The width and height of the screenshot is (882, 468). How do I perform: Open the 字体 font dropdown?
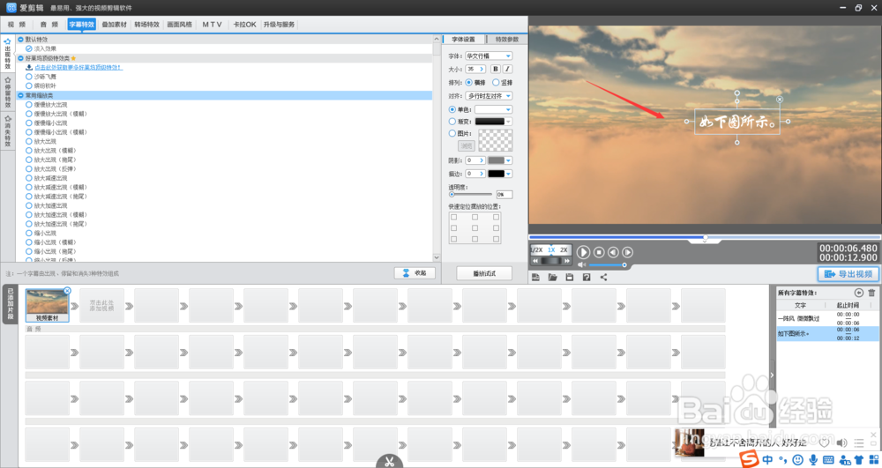click(489, 56)
